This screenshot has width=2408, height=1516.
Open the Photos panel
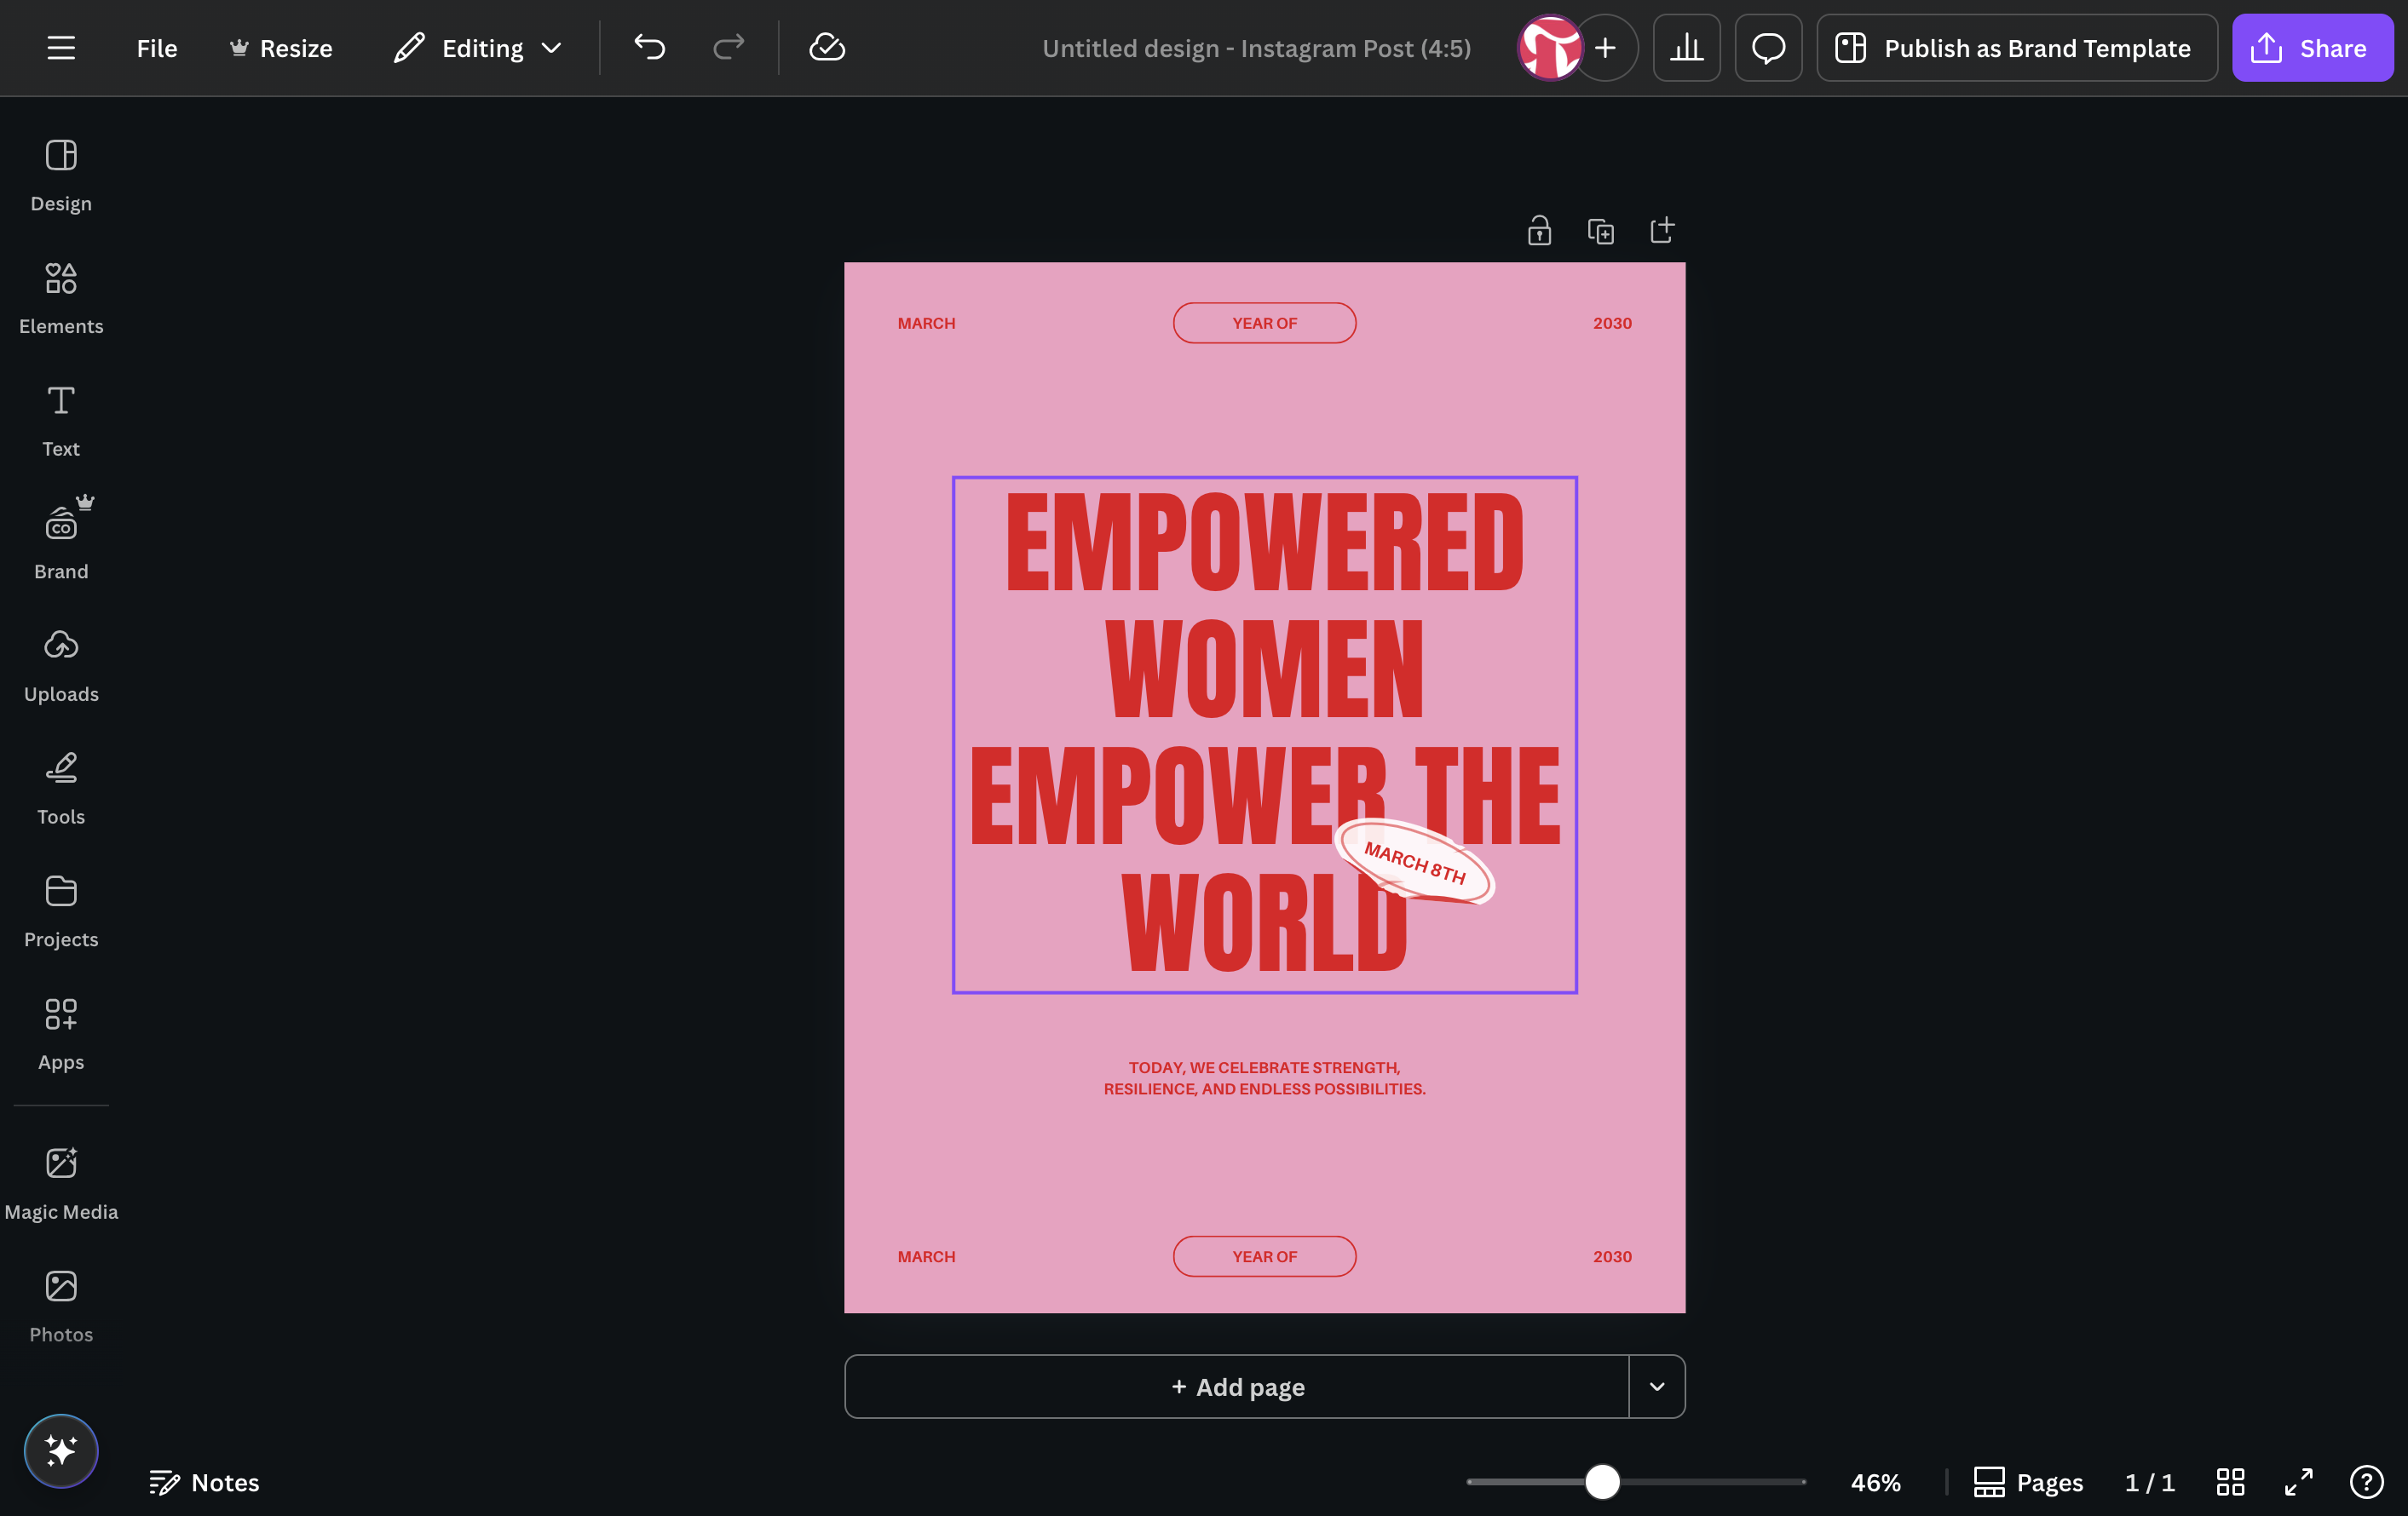(x=61, y=1307)
